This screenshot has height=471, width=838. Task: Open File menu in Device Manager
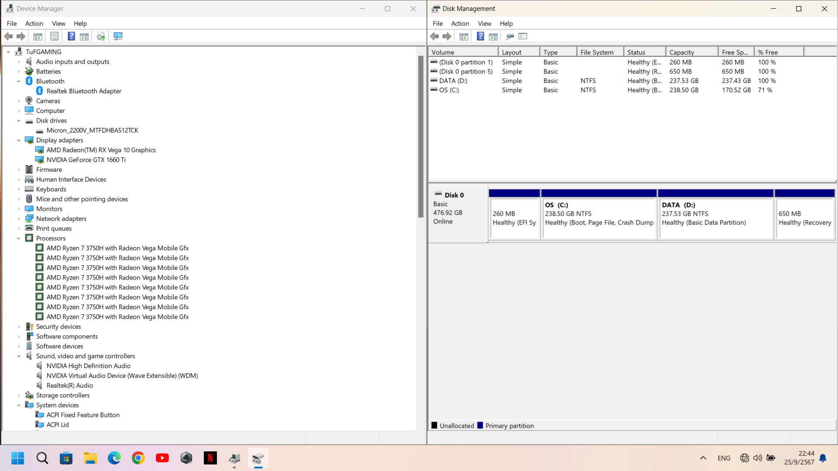12,24
